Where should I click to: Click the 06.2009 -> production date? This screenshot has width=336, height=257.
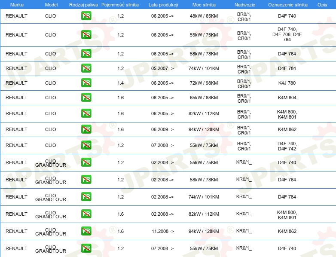click(x=162, y=129)
